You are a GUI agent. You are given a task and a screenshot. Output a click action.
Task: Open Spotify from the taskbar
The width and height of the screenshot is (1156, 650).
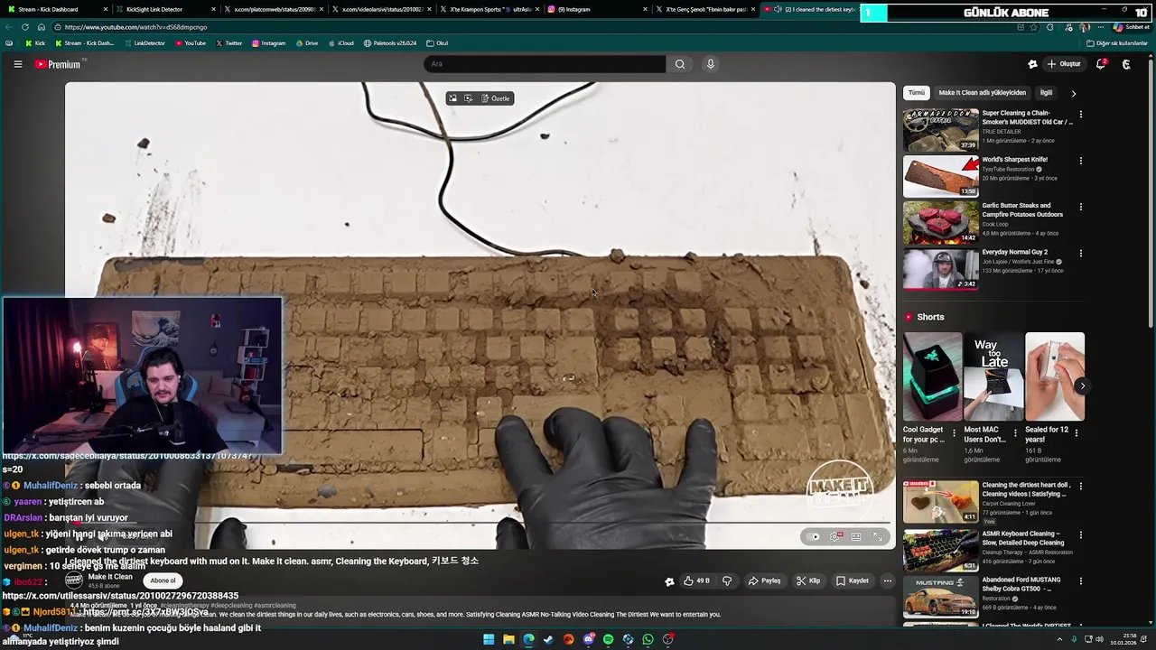pos(608,639)
